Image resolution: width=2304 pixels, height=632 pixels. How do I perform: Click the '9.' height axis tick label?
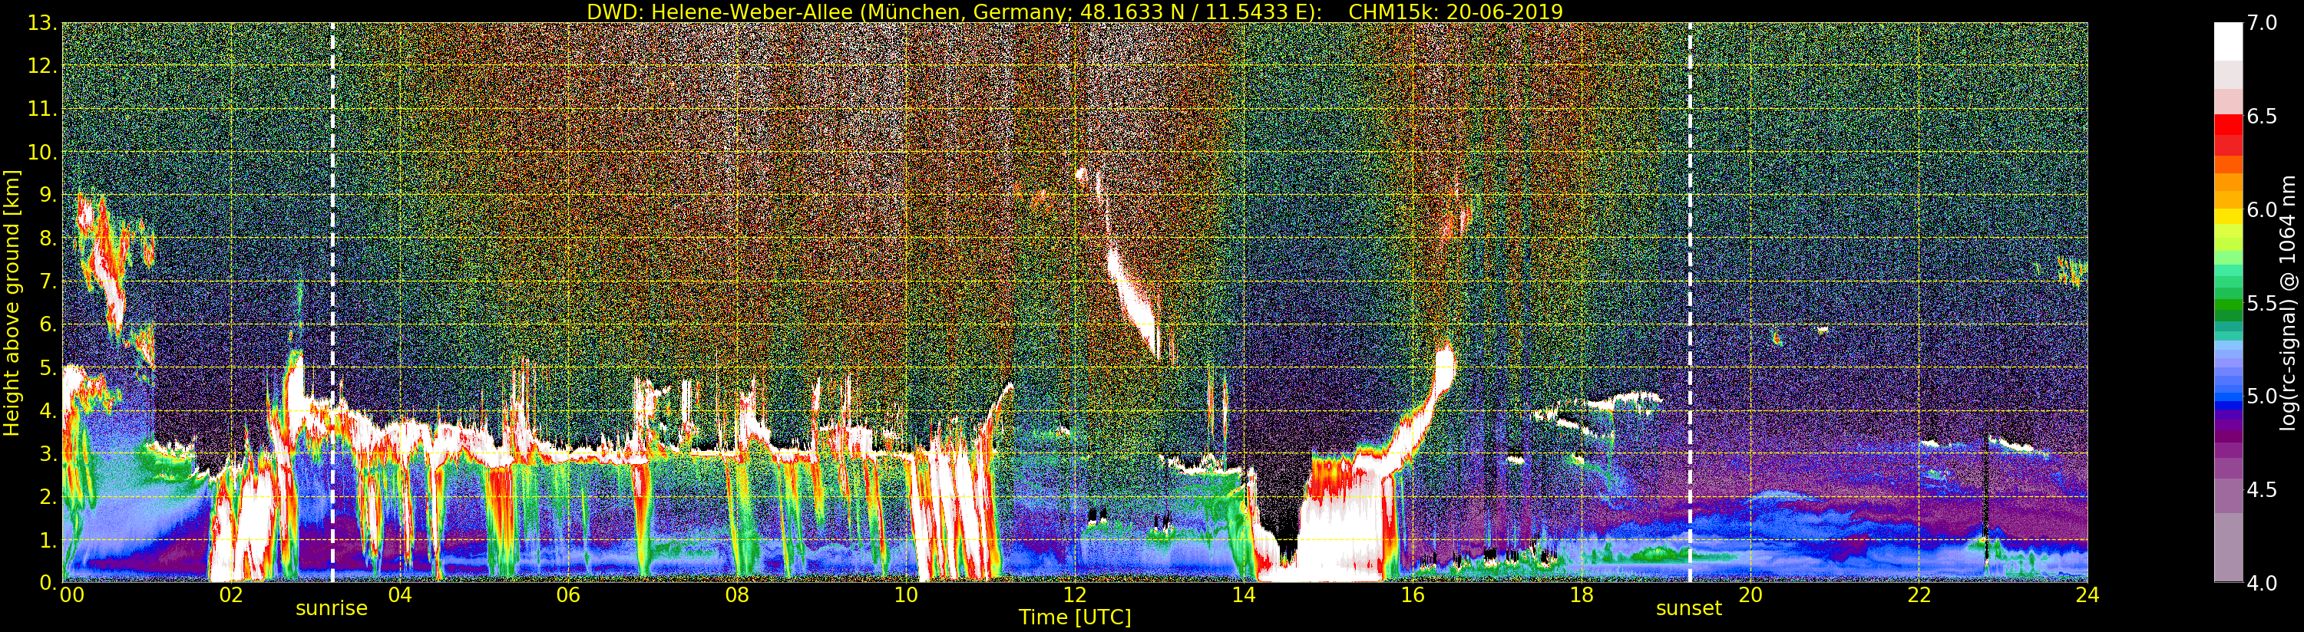click(48, 195)
